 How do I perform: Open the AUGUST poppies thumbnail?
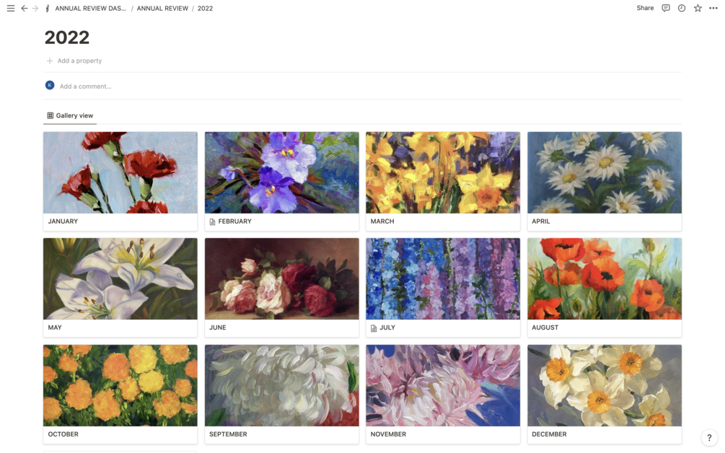pos(605,278)
